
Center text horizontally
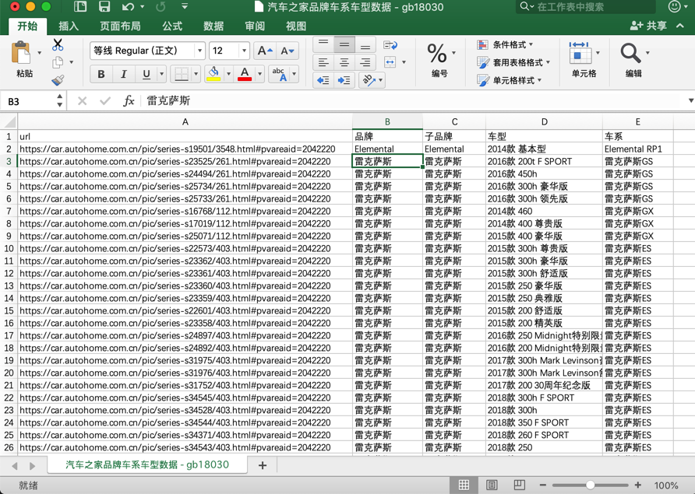pos(344,62)
